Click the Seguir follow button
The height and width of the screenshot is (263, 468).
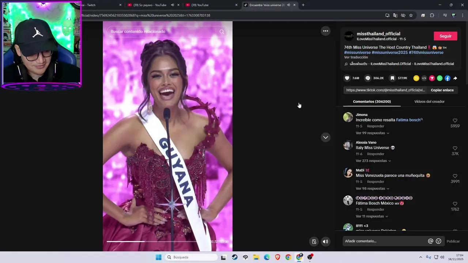pyautogui.click(x=445, y=36)
